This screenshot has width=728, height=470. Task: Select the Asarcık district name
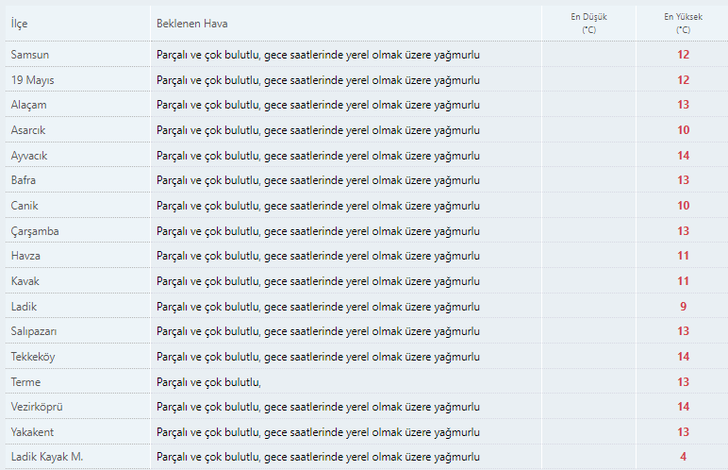click(28, 130)
